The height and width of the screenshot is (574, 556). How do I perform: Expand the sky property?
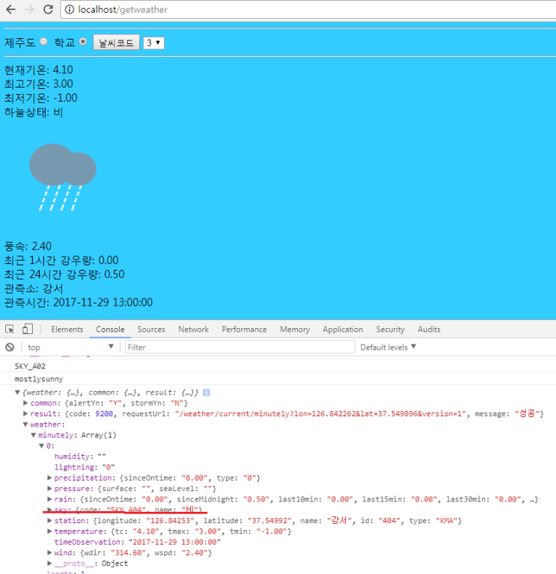(x=49, y=510)
